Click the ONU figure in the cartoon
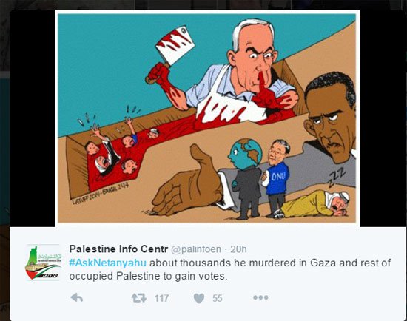Image resolution: width=407 pixels, height=321 pixels. click(x=276, y=178)
